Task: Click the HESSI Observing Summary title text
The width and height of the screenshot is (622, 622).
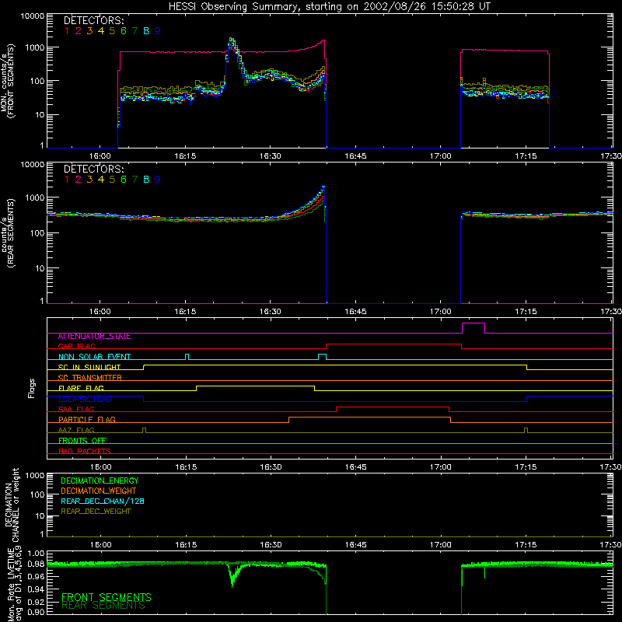Action: tap(329, 7)
